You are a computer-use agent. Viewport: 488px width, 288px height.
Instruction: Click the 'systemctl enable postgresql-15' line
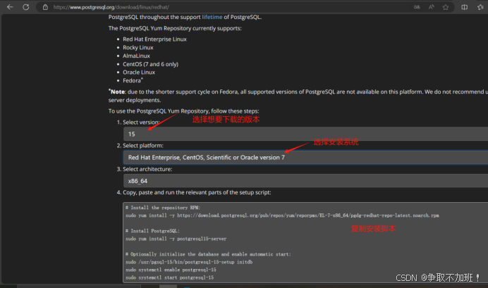(x=171, y=270)
